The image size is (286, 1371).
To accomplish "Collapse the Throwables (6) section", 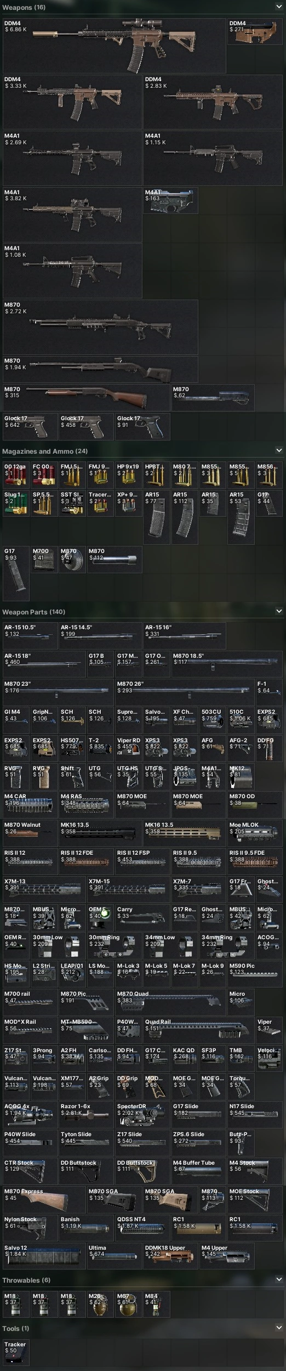I will (279, 1280).
